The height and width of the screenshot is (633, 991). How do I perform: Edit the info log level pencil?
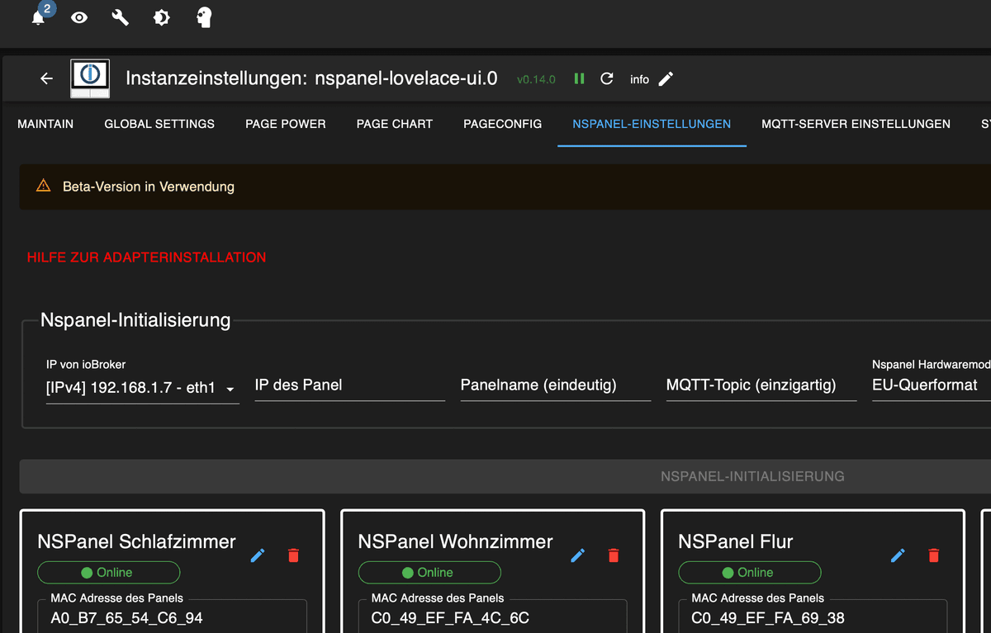pyautogui.click(x=666, y=78)
